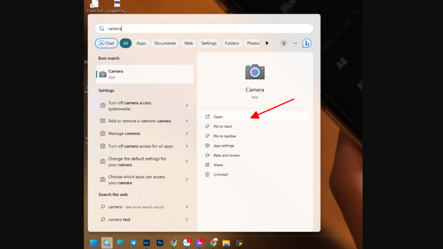Image resolution: width=443 pixels, height=249 pixels.
Task: Open Sticky Notes from taskbar
Action: [239, 242]
